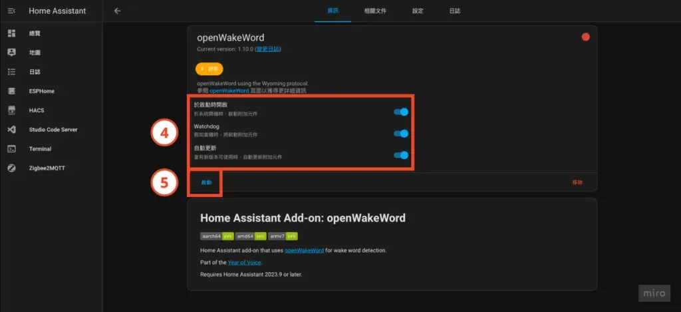Collapse the Home Assistant sidebar menu
Viewport: 681px width, 312px height.
(x=11, y=11)
